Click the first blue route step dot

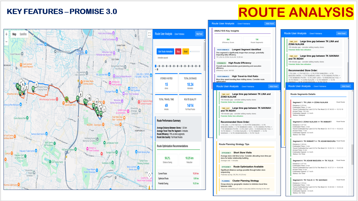[156, 66]
